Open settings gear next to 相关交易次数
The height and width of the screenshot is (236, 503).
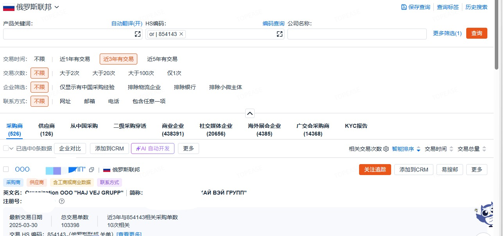(x=386, y=149)
